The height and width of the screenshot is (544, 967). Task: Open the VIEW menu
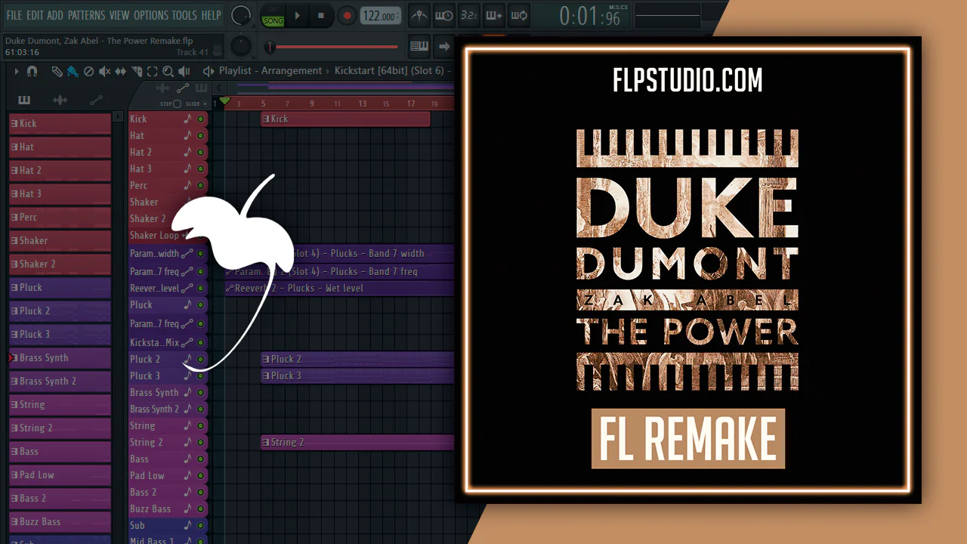pyautogui.click(x=119, y=15)
